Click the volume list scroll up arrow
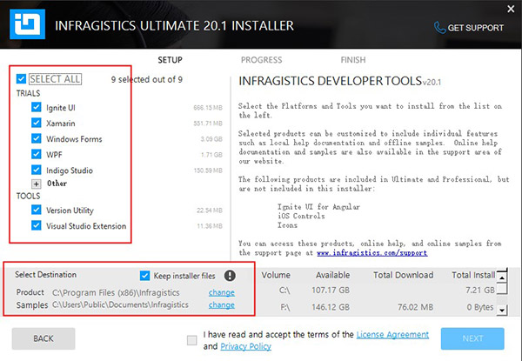This screenshot has height=361, width=522. 502,277
